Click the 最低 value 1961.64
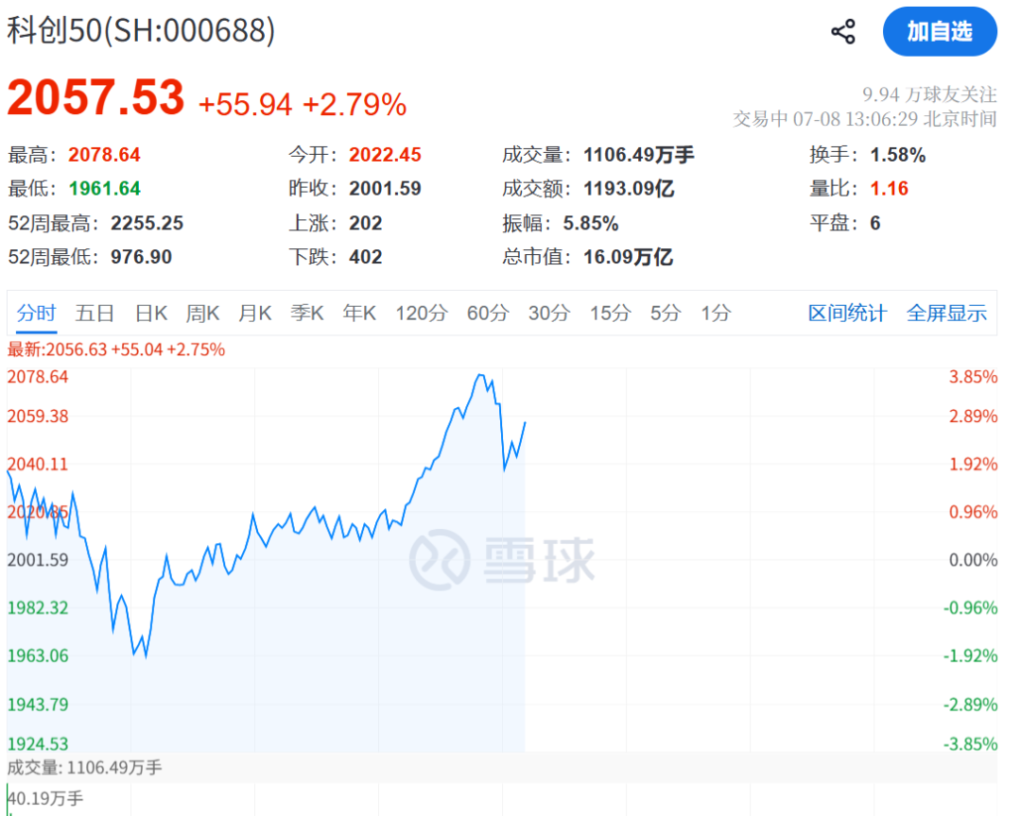 tap(104, 189)
